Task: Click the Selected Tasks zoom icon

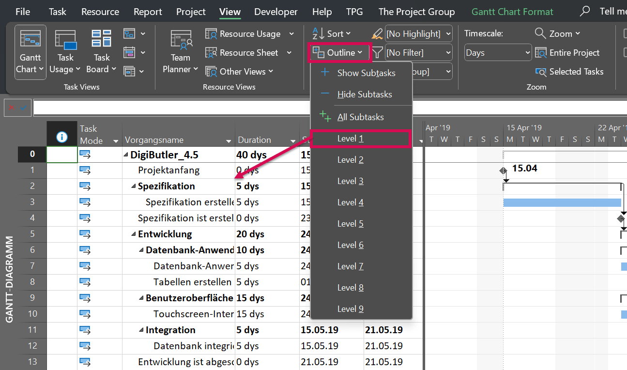Action: pyautogui.click(x=541, y=72)
